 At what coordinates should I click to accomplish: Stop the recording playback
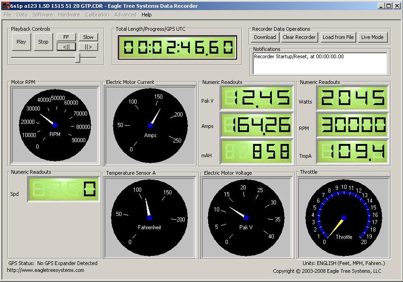[43, 42]
